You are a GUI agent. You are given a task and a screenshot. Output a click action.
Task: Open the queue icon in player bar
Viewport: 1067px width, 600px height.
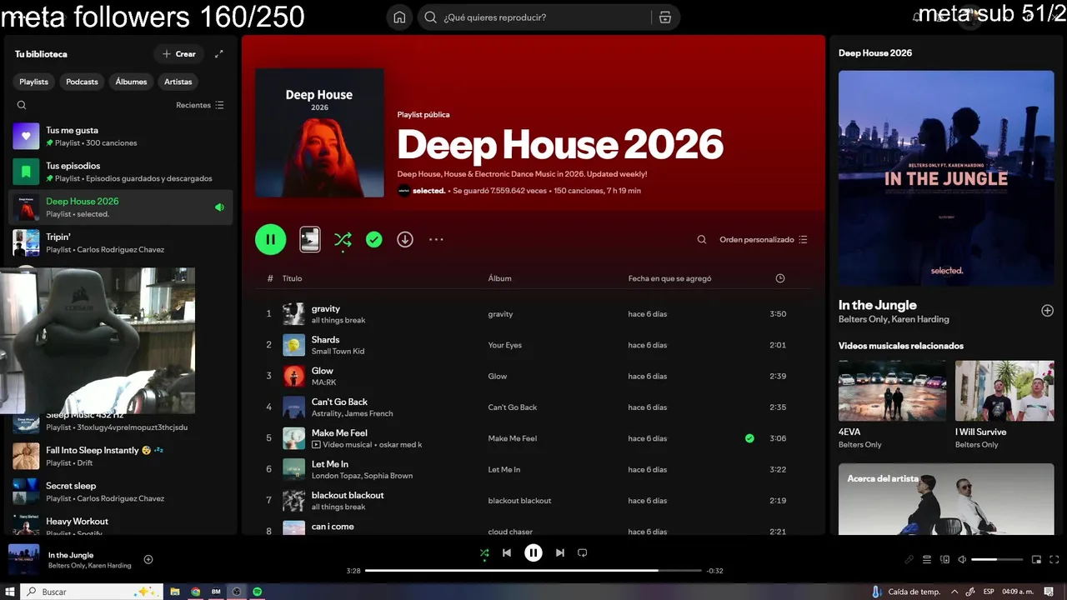[927, 560]
